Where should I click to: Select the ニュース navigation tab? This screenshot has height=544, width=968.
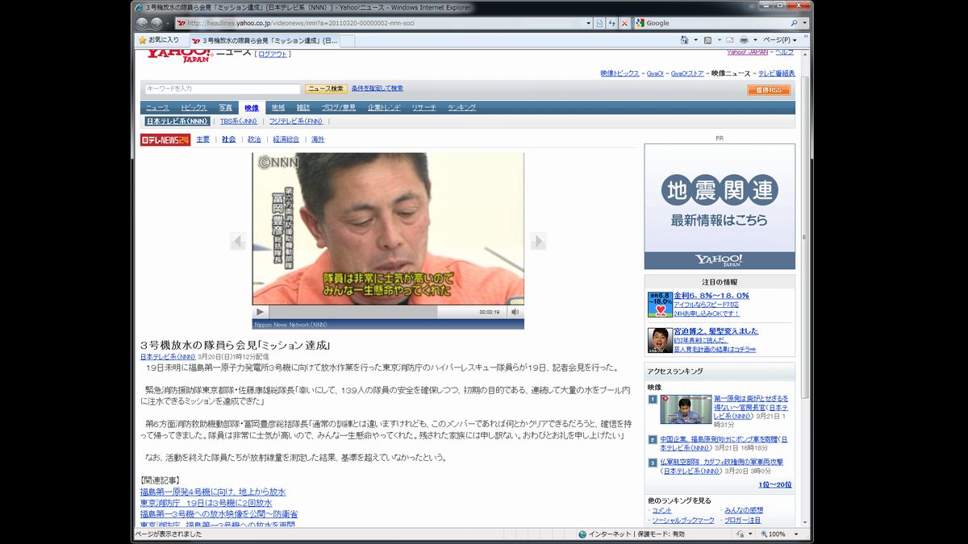tap(157, 107)
